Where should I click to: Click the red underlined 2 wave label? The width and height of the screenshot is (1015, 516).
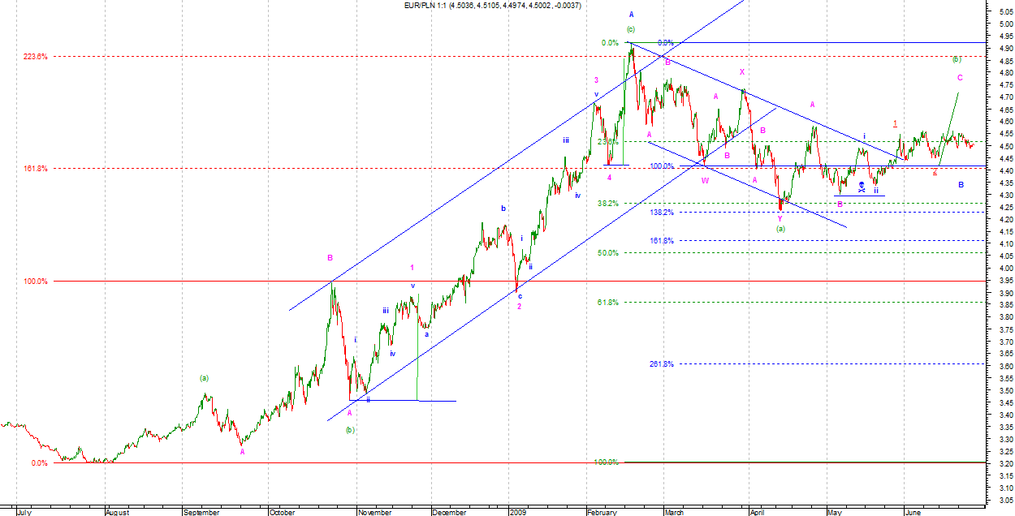click(935, 171)
